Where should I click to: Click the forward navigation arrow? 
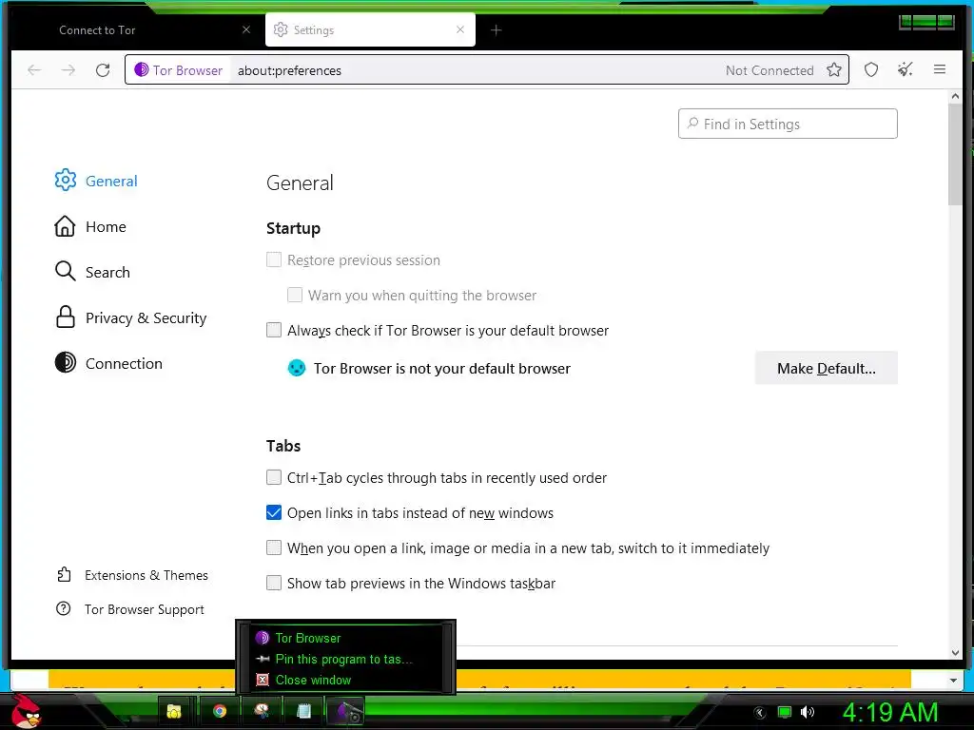pyautogui.click(x=68, y=70)
